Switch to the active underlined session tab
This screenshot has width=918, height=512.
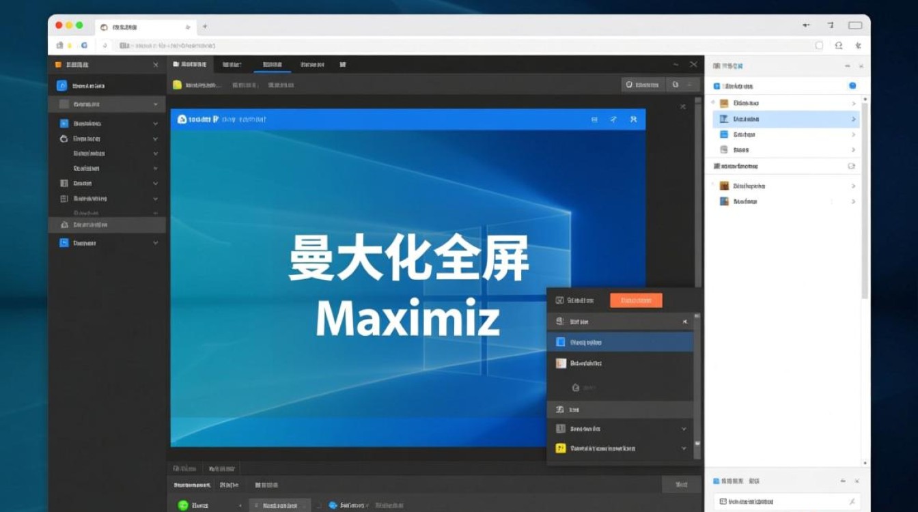coord(270,64)
